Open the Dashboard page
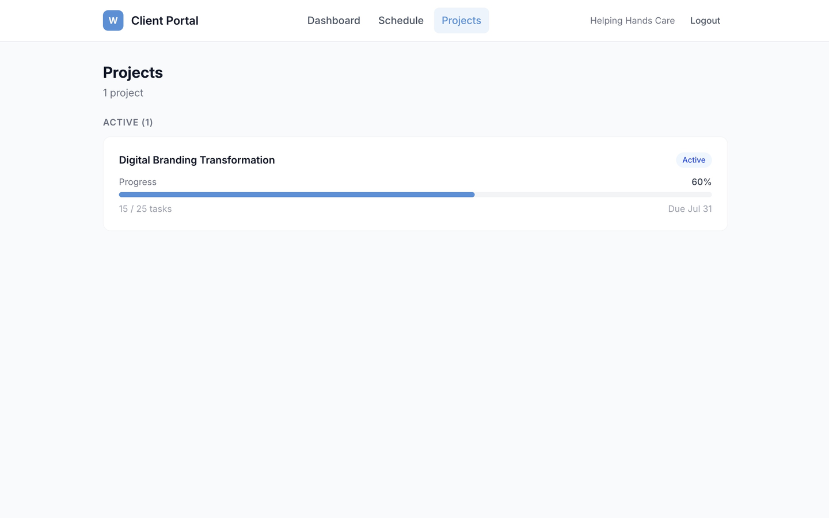This screenshot has height=518, width=829. (x=333, y=20)
